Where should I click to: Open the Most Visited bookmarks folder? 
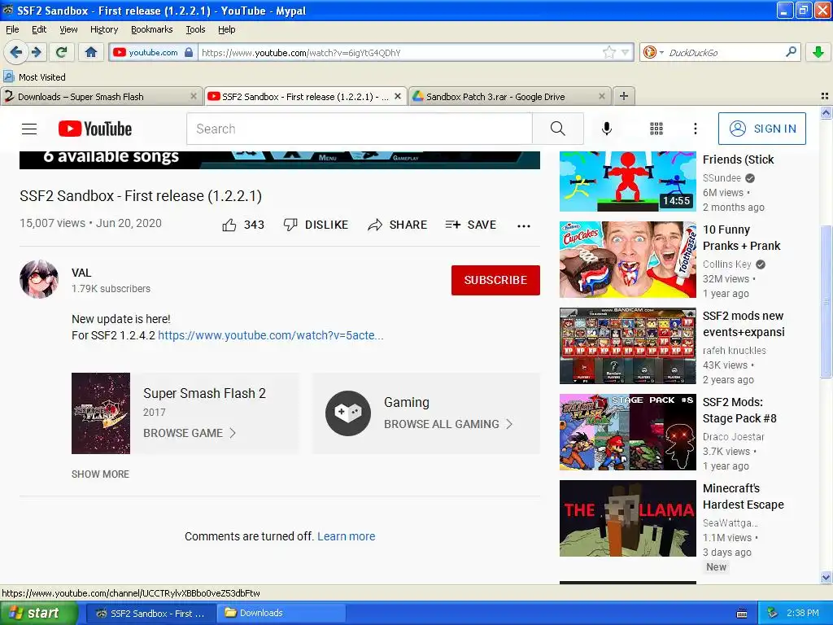35,77
